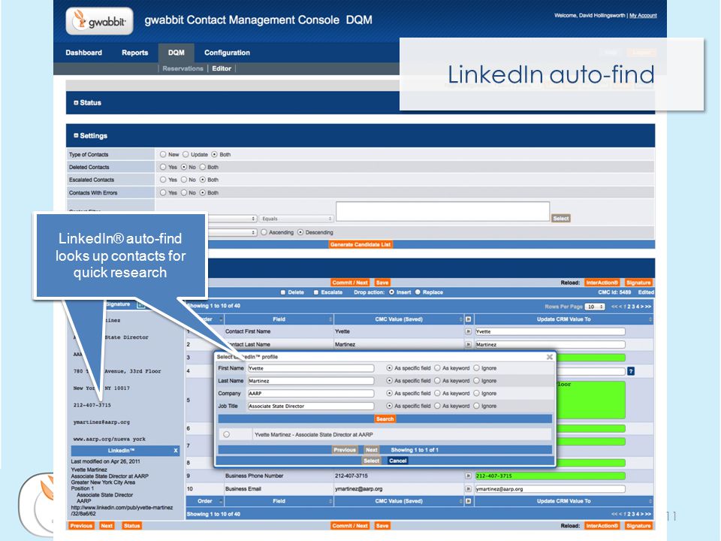Sort by CMC Value (Saved) in top header

[x=399, y=319]
